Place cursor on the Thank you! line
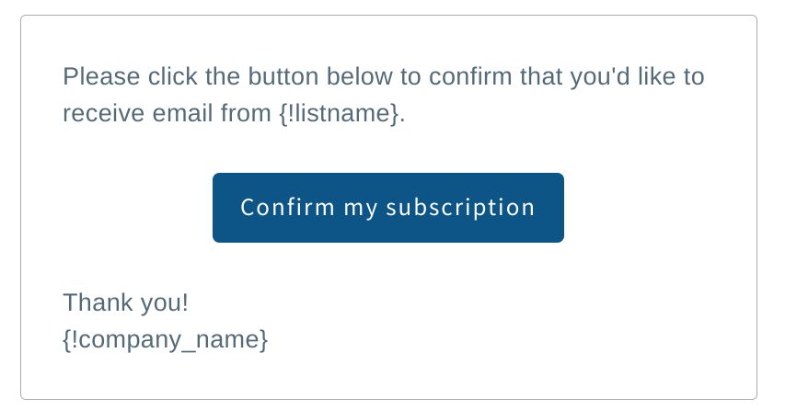The height and width of the screenshot is (410, 797). (x=125, y=303)
